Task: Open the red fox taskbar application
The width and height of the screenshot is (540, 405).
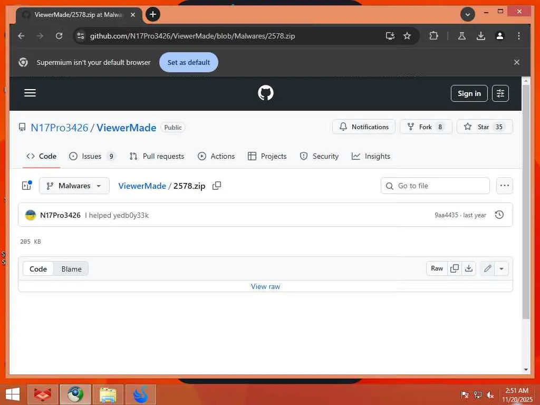Action: tap(43, 394)
